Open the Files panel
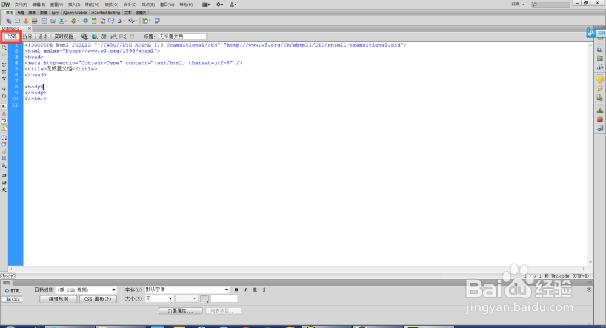 click(x=599, y=110)
